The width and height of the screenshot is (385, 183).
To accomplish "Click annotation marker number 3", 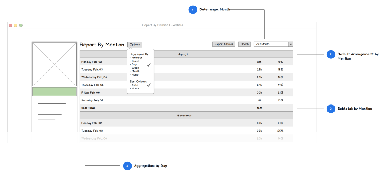I will click(331, 109).
